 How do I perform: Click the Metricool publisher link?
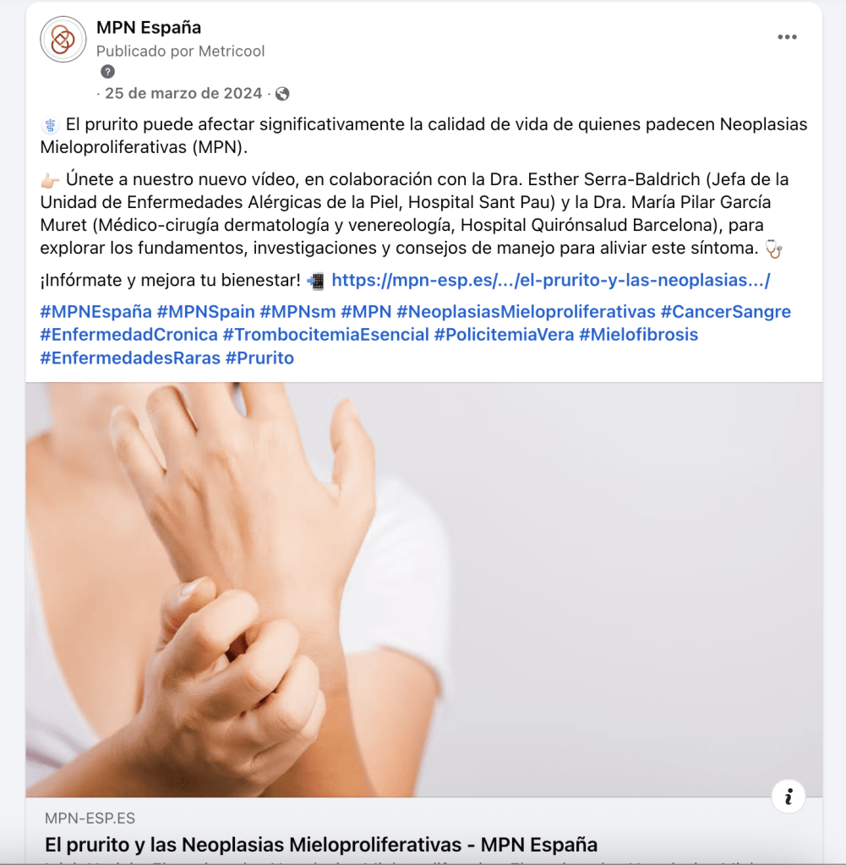[x=232, y=52]
